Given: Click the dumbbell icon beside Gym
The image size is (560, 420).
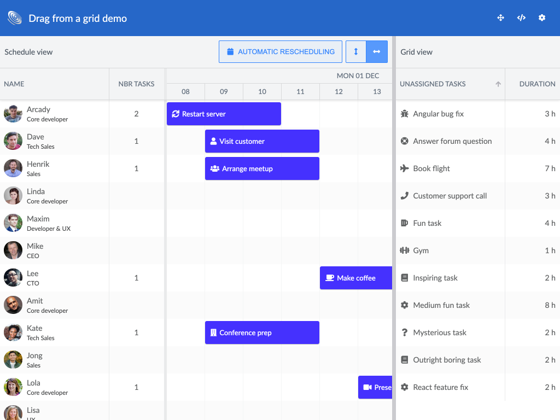Looking at the screenshot, I should coord(405,250).
